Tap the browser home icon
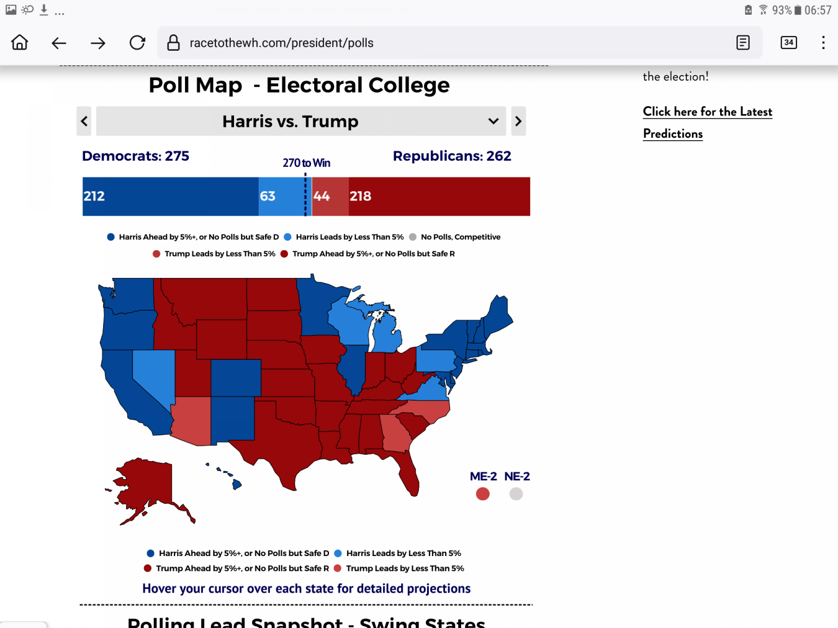Viewport: 838px width, 628px height. pyautogui.click(x=20, y=43)
